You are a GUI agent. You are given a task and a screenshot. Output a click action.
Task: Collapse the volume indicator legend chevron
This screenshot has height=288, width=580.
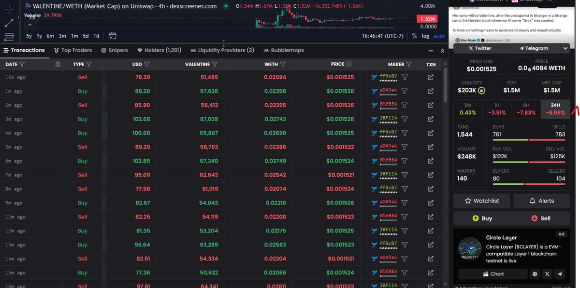click(x=30, y=24)
